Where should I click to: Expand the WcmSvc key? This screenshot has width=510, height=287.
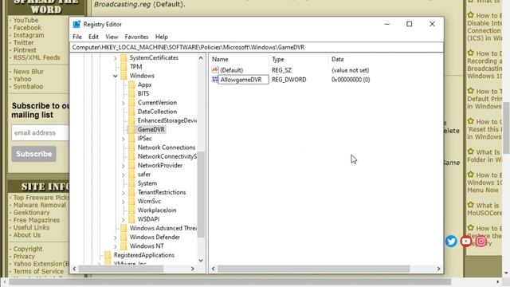[124, 202]
